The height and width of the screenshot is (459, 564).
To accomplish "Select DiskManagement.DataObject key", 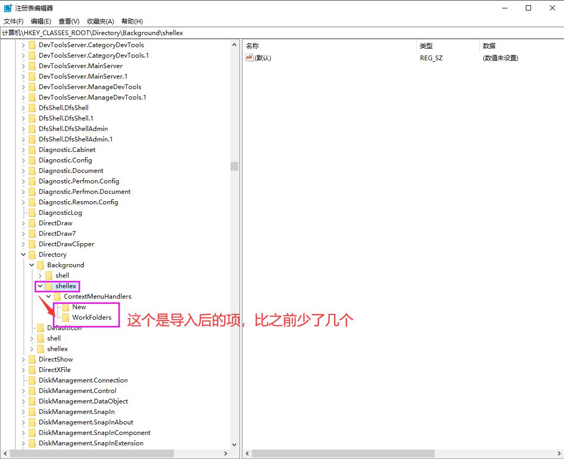I will (83, 401).
